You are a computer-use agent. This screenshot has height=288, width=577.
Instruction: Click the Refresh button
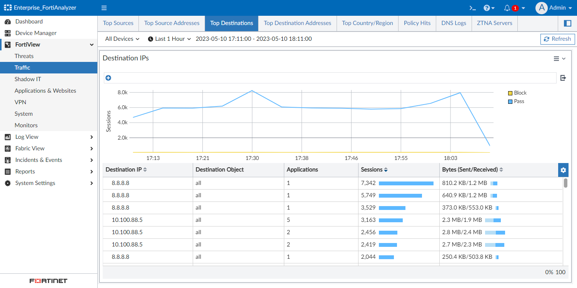tap(557, 39)
